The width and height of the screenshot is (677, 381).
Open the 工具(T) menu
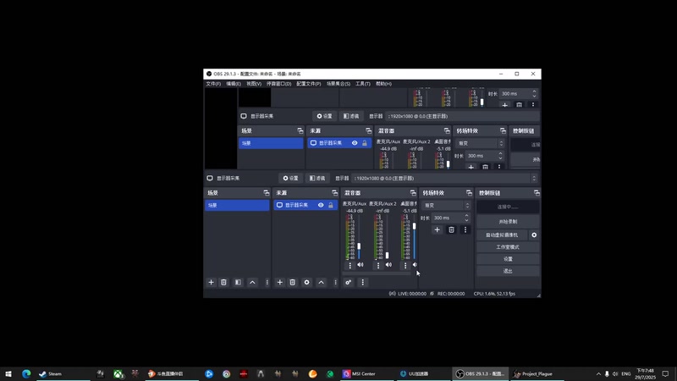tap(363, 84)
